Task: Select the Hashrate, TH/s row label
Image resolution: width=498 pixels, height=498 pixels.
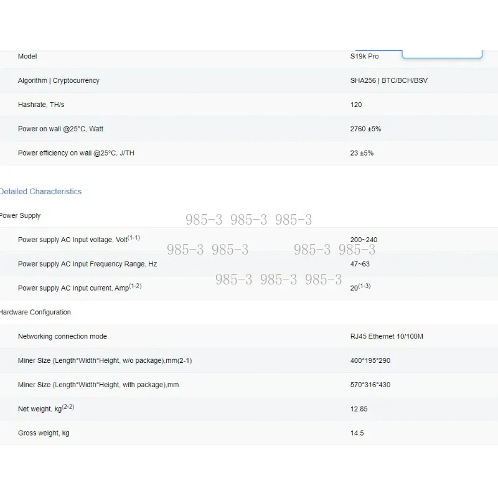Action: tap(41, 105)
